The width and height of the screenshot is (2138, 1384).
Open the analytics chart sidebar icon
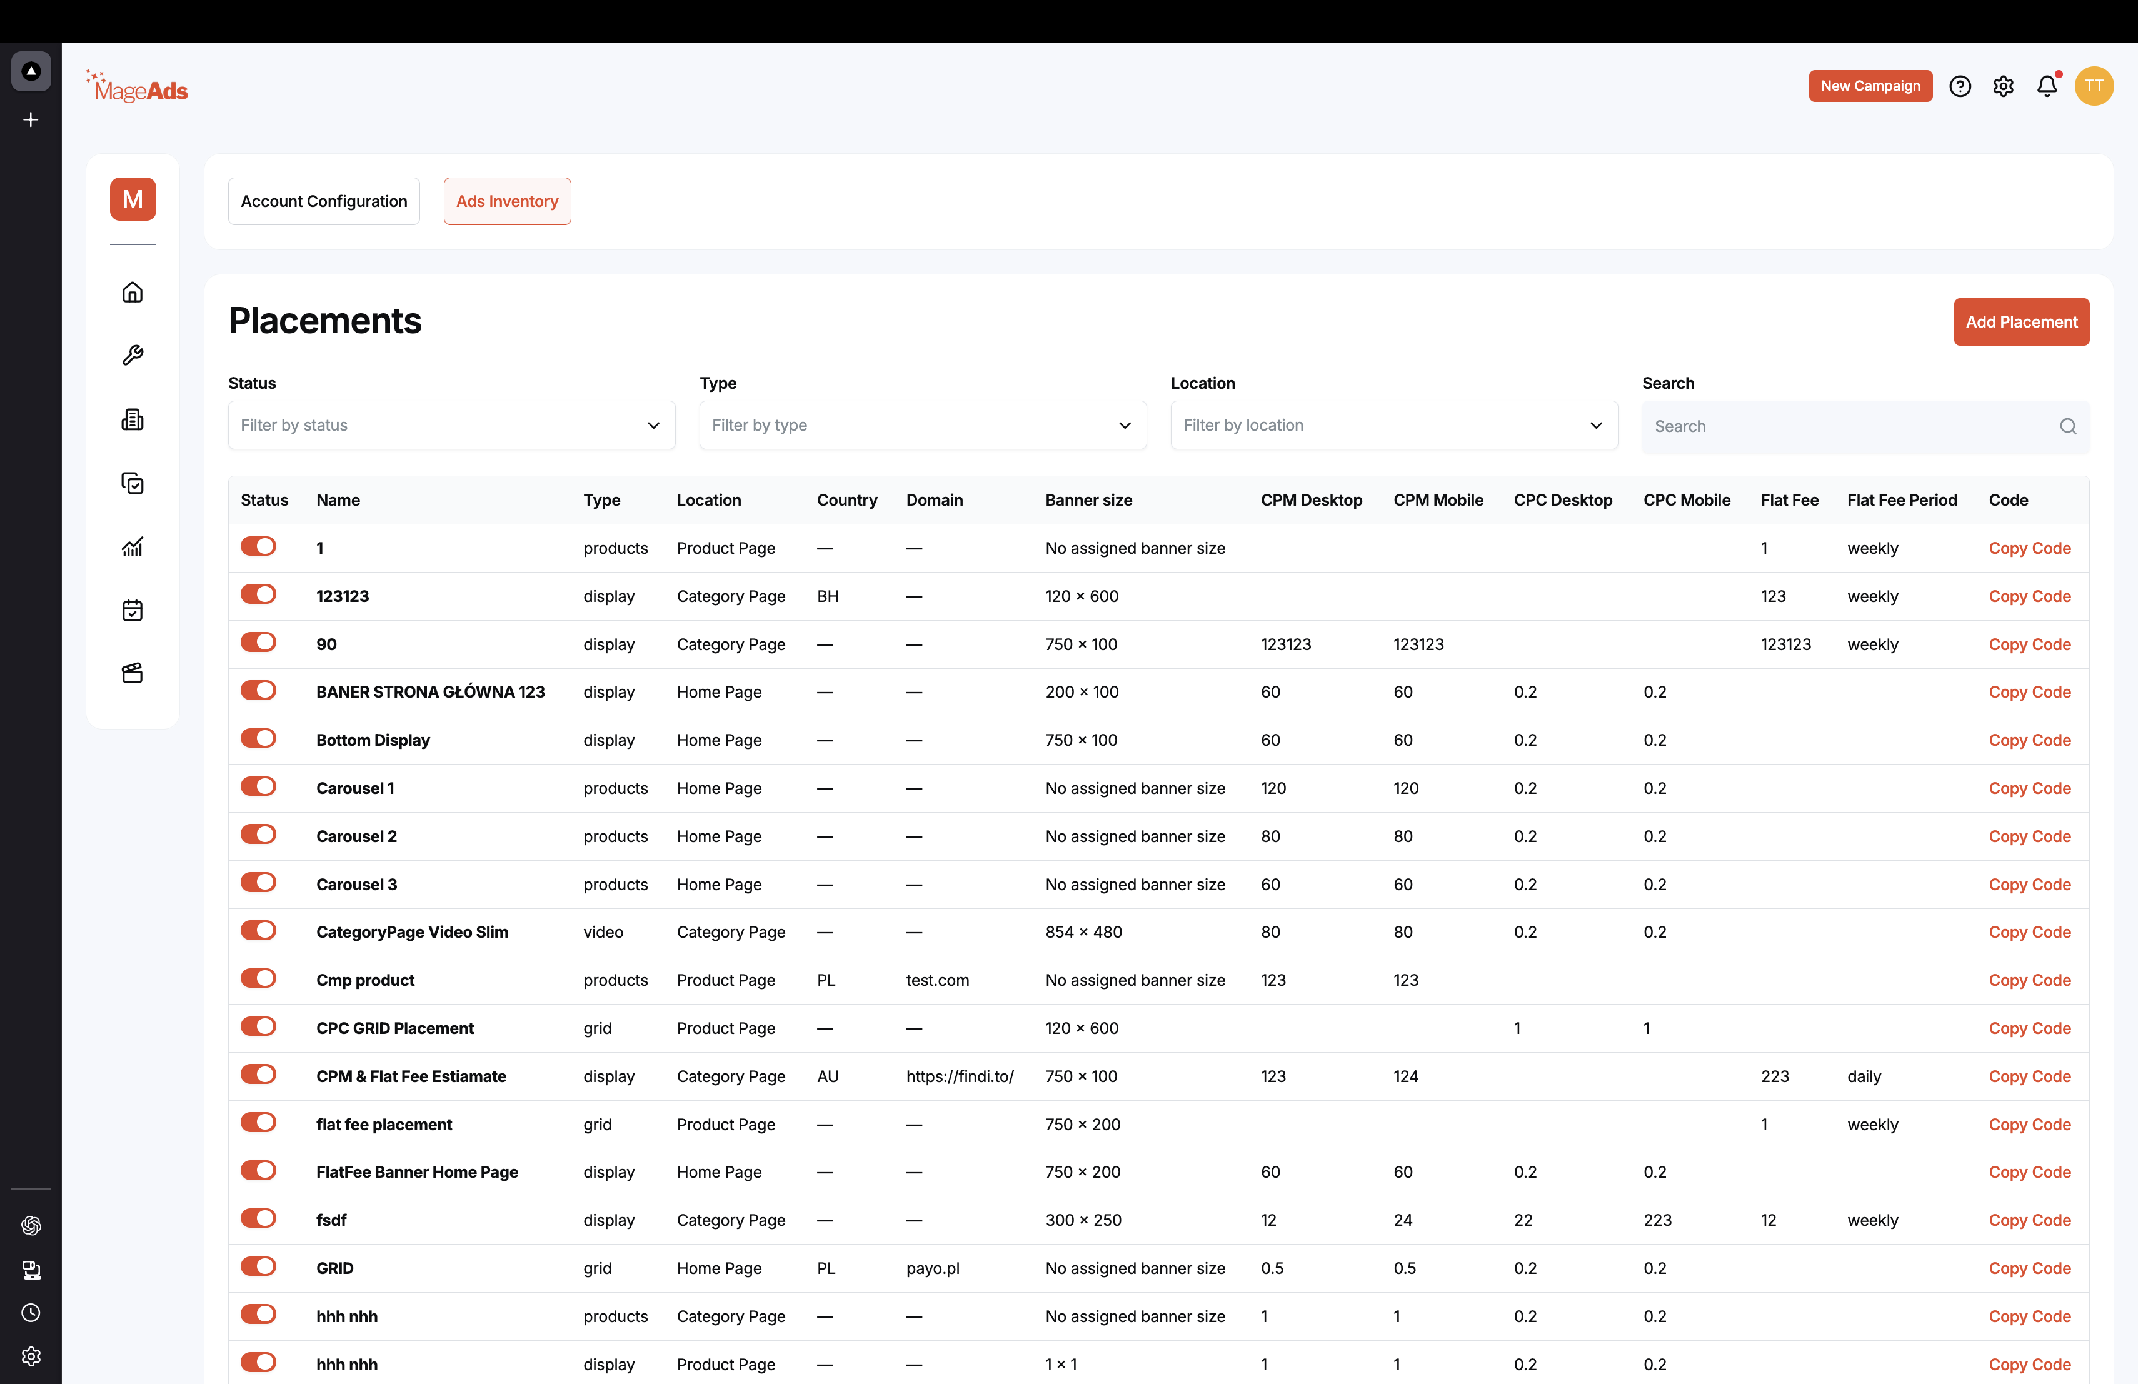coord(132,547)
